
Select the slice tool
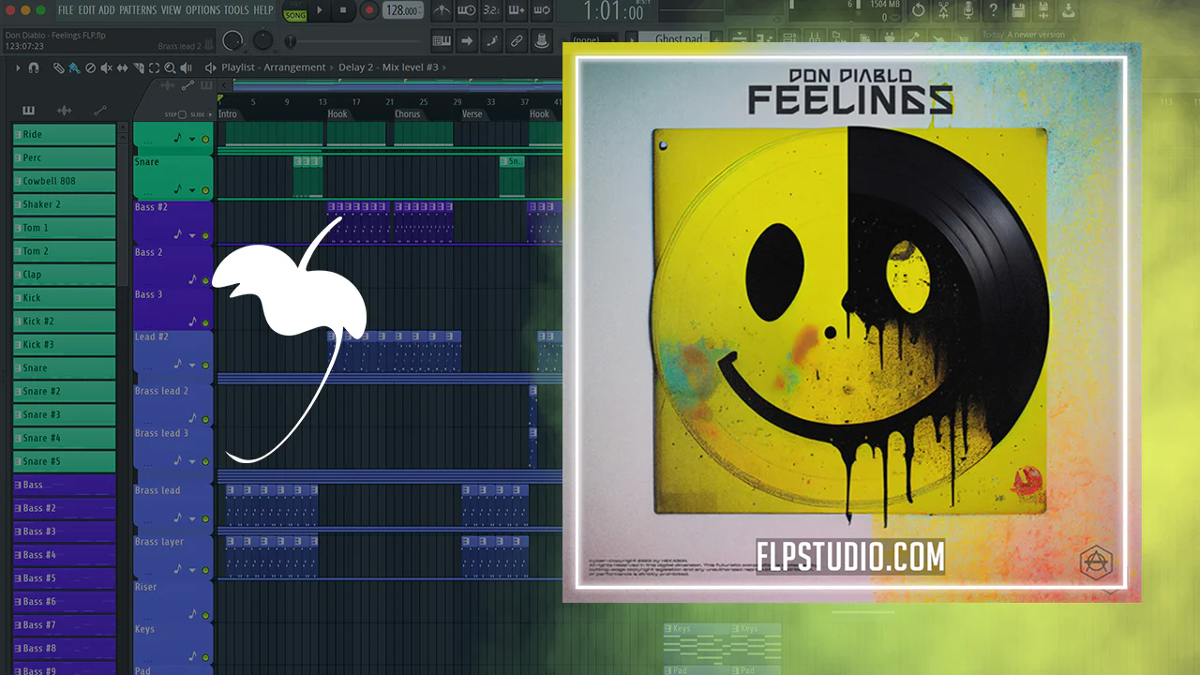tap(138, 67)
